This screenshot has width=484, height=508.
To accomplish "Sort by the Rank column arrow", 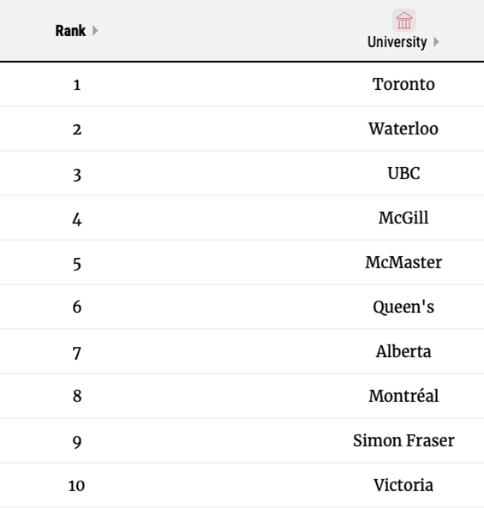I will point(95,31).
